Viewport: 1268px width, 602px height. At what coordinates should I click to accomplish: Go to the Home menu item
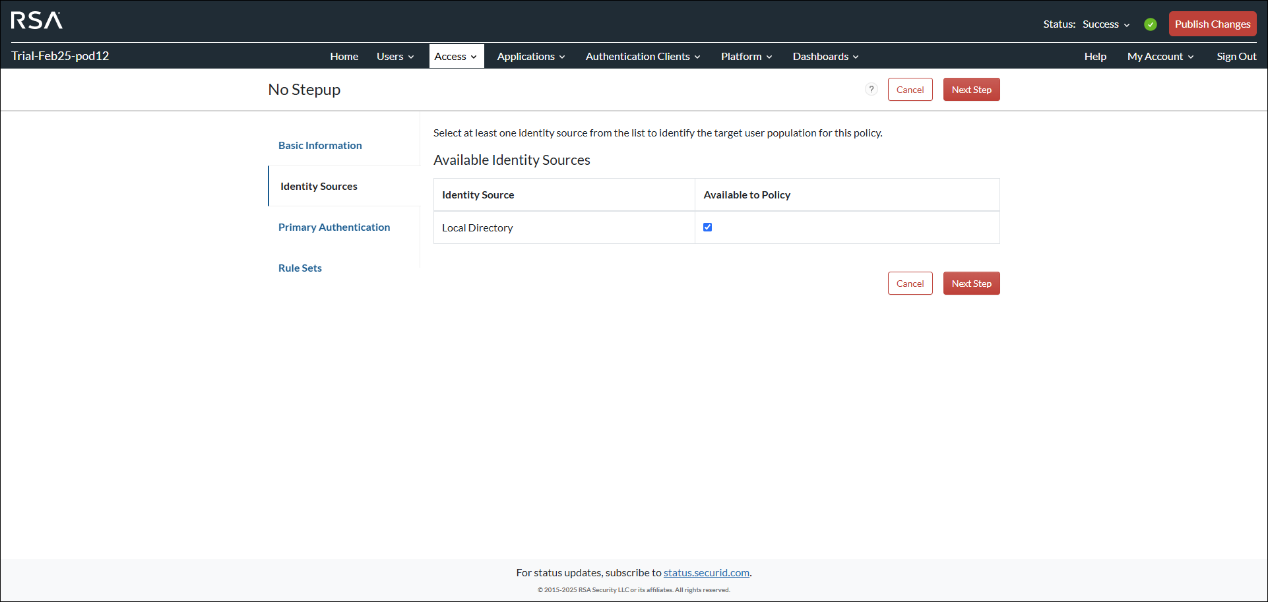[x=344, y=56]
